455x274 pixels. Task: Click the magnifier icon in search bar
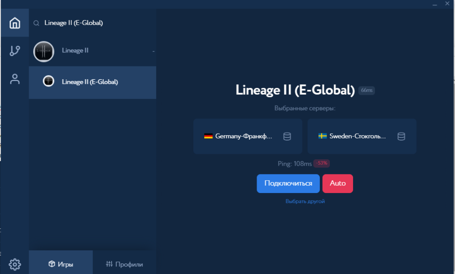click(x=36, y=23)
